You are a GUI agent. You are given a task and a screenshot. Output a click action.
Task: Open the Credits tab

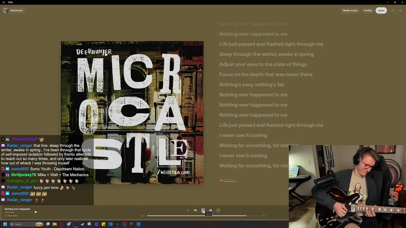pyautogui.click(x=368, y=10)
